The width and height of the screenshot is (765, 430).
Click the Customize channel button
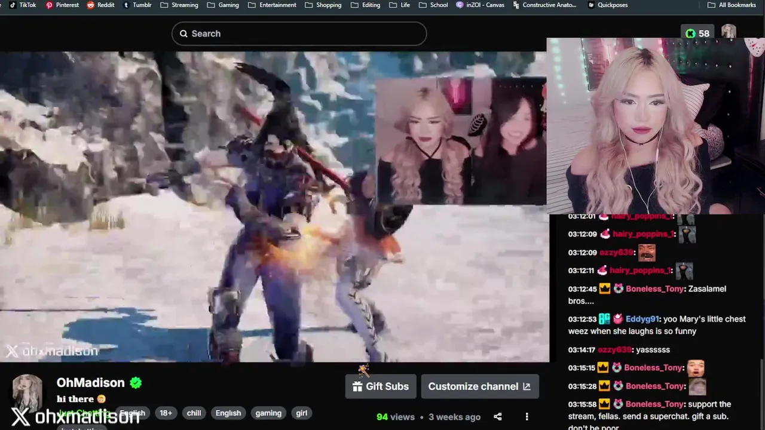479,386
